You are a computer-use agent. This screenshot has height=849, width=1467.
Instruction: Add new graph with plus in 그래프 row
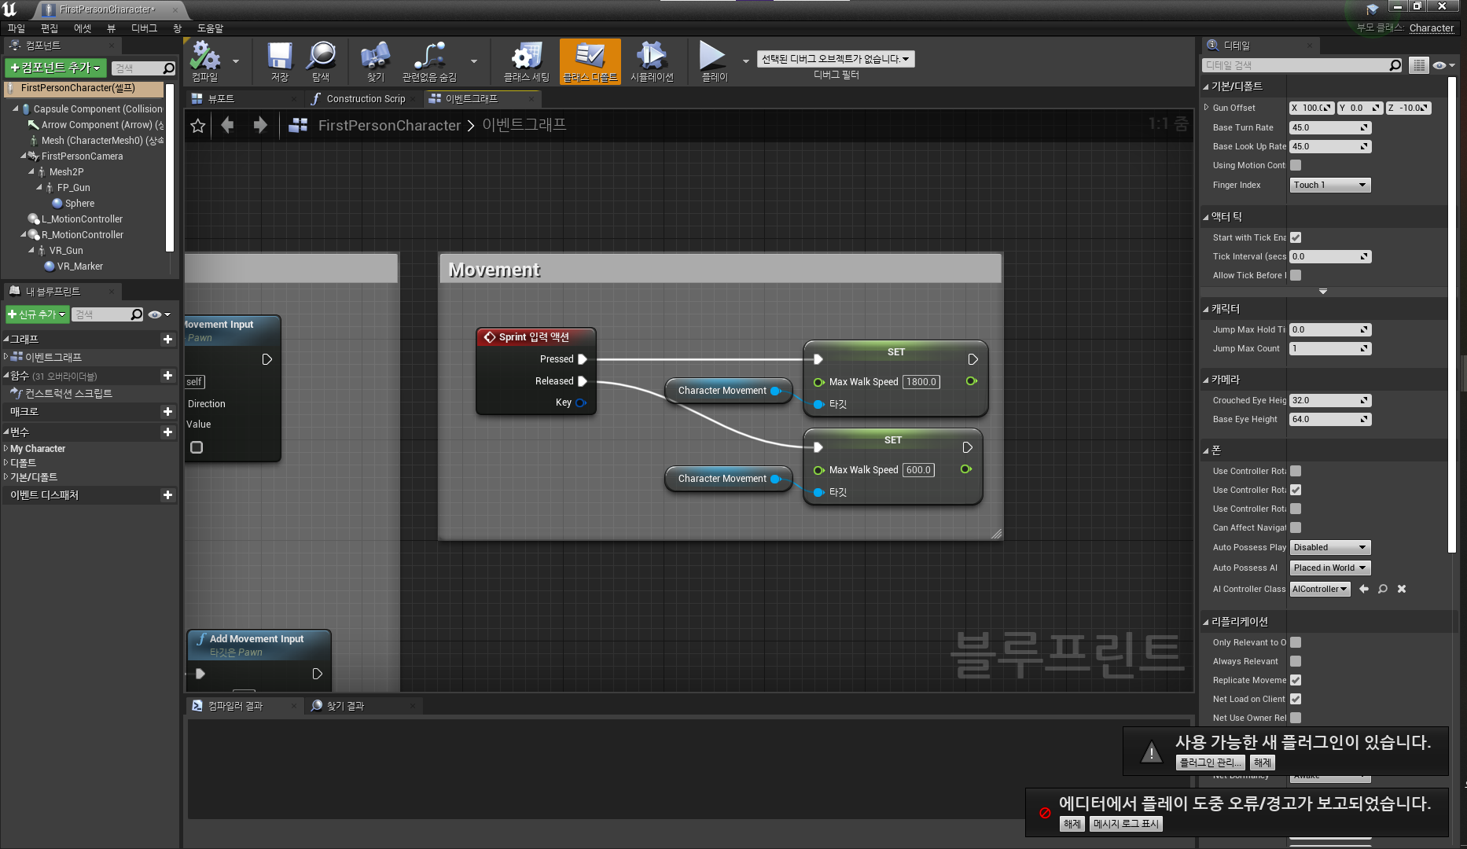(x=167, y=339)
